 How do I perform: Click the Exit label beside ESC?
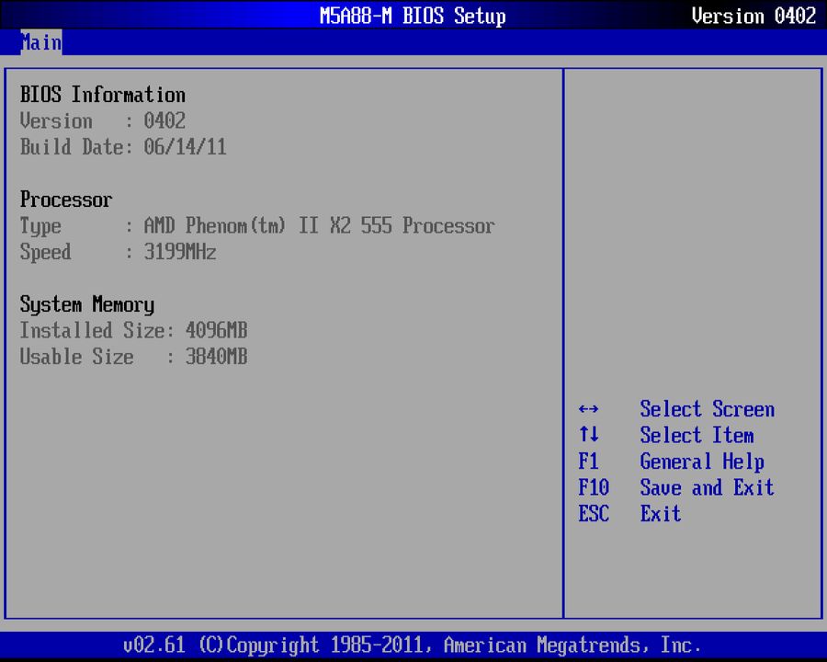(x=661, y=513)
